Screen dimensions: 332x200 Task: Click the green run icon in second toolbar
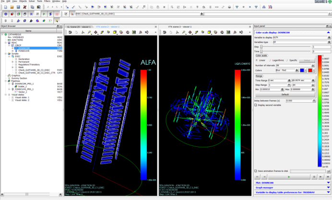coord(44,14)
